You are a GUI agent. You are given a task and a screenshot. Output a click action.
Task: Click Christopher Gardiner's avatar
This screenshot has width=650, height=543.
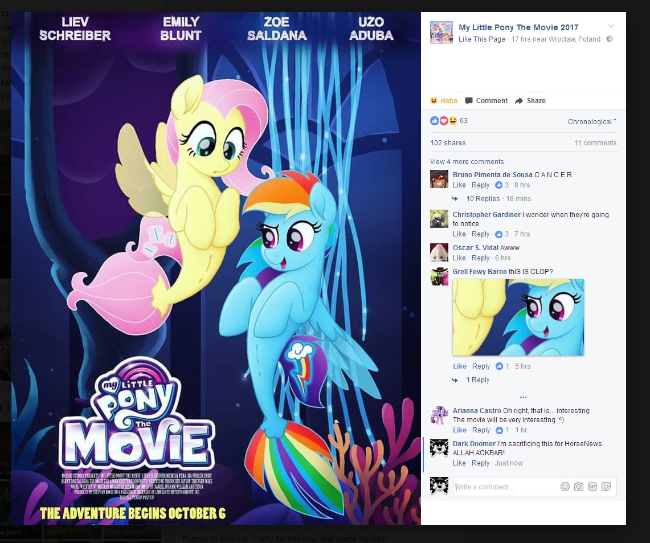point(439,218)
